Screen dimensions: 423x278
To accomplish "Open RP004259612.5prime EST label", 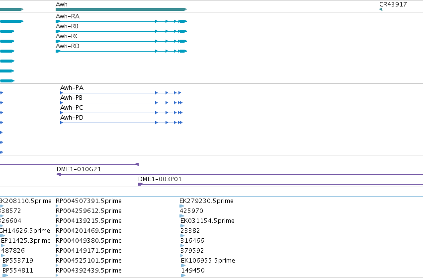I will (x=88, y=211).
